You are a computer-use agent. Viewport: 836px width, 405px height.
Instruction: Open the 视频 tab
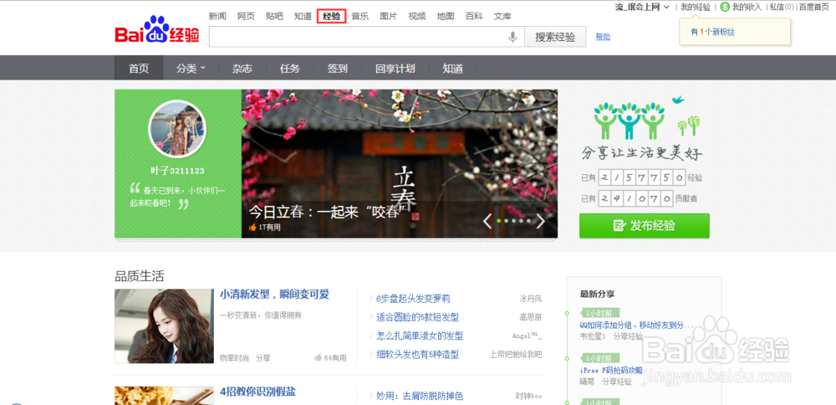pos(417,16)
